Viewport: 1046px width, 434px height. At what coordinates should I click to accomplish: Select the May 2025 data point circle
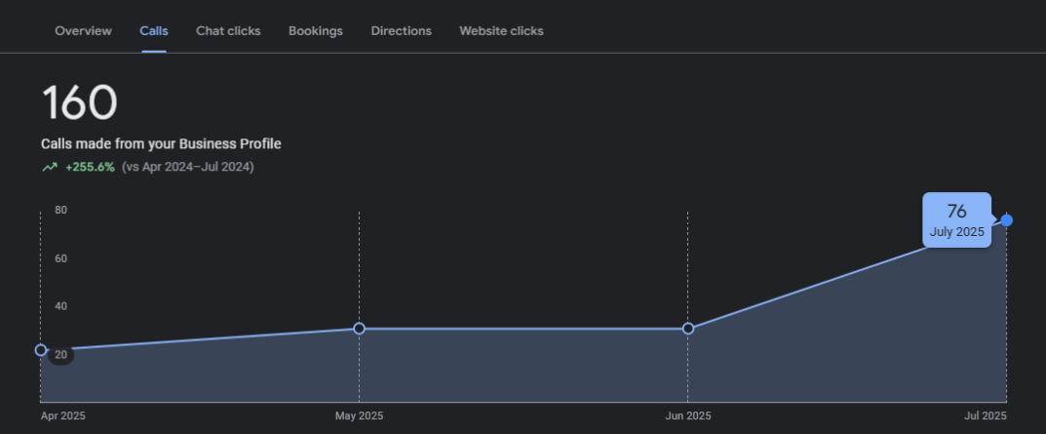[359, 329]
